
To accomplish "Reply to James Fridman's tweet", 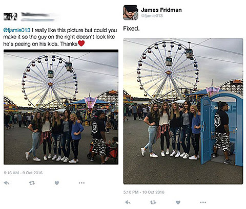I will (x=128, y=202).
